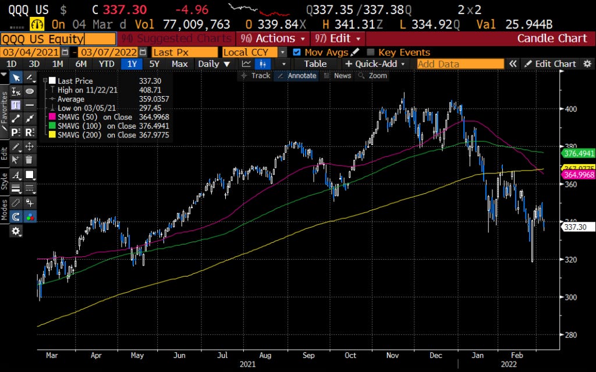Image resolution: width=596 pixels, height=372 pixels.
Task: Open chart type dropdown arrow
Action: 283,64
